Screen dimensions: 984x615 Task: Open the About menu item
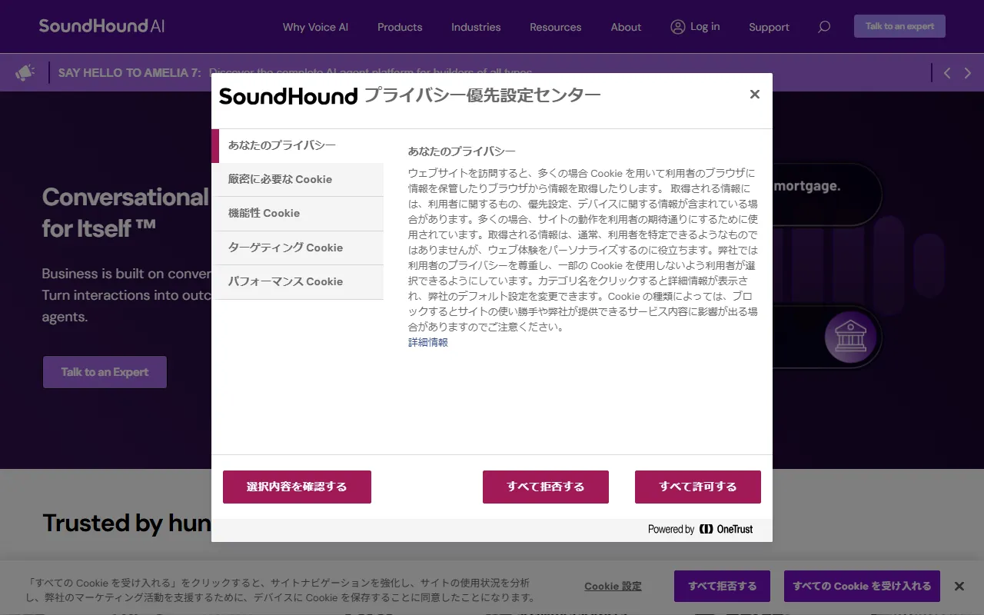[x=625, y=27]
